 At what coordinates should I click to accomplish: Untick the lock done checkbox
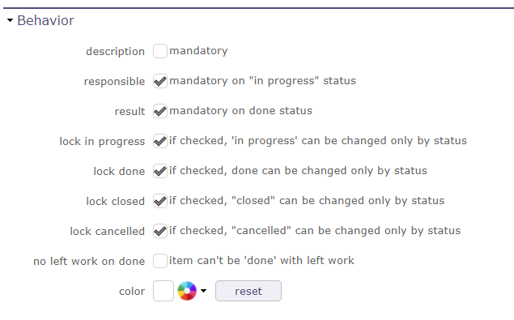point(160,171)
